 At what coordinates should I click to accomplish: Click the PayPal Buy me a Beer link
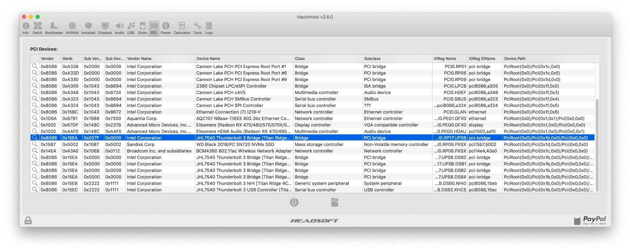pos(590,220)
